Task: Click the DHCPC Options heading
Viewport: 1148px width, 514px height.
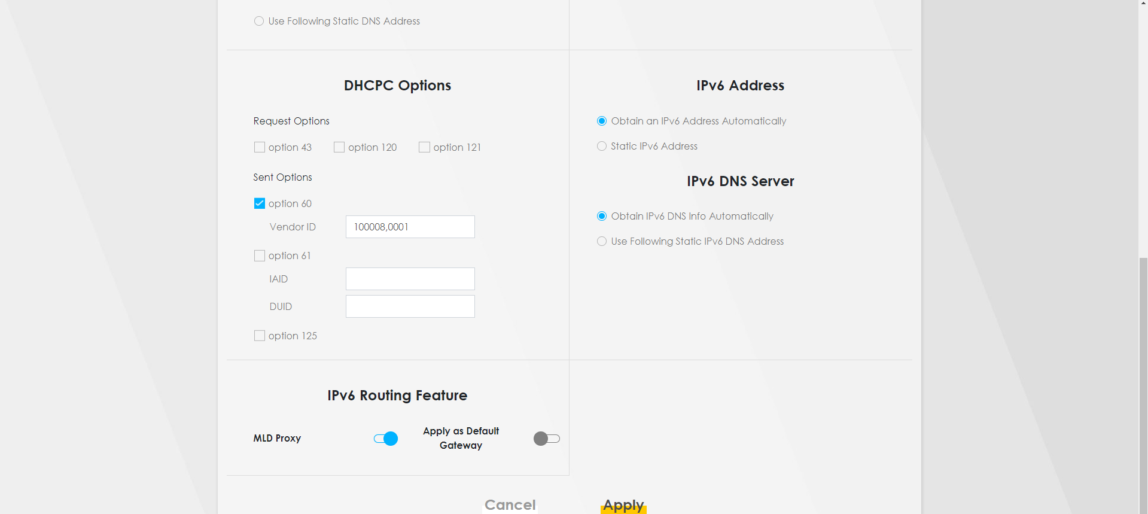Action: point(397,86)
